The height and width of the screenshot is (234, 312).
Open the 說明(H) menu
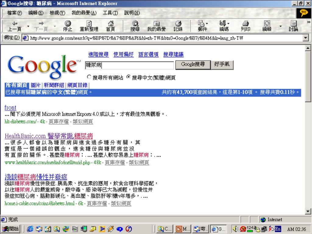pos(132,13)
